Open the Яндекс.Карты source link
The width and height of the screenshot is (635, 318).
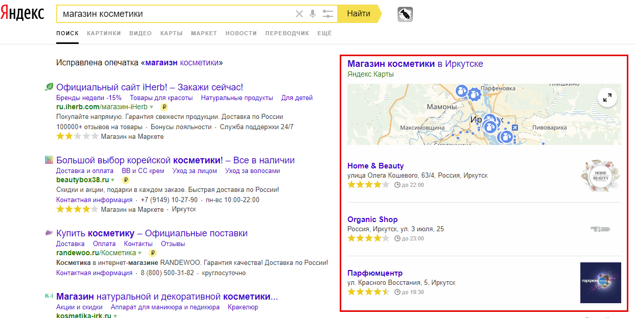click(370, 74)
